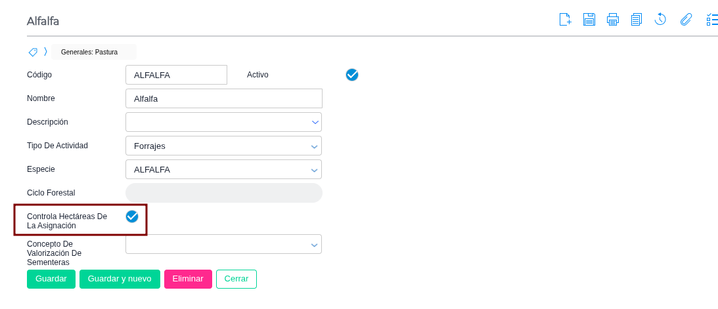
Task: Click the new document icon
Action: [565, 20]
